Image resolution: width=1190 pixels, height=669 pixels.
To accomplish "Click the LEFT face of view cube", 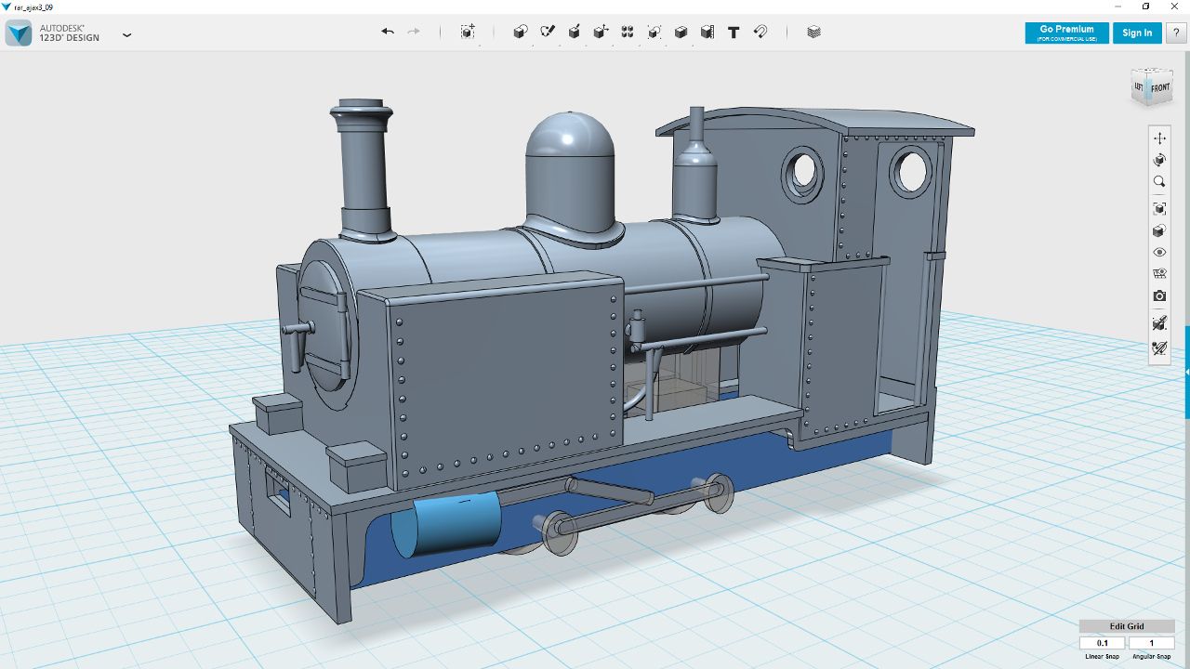I will point(1139,87).
